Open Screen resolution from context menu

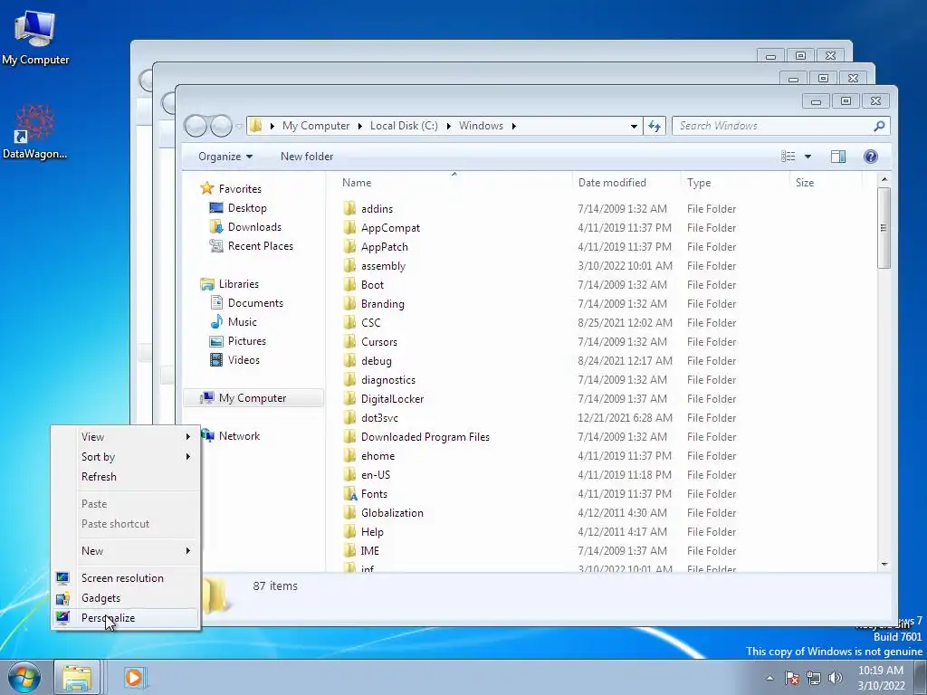pos(126,578)
